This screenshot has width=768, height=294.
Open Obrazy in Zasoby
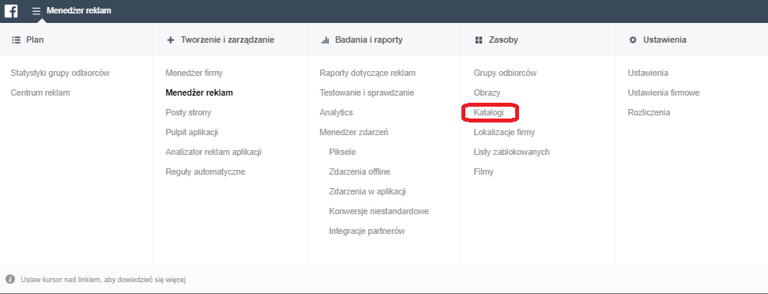(x=487, y=92)
